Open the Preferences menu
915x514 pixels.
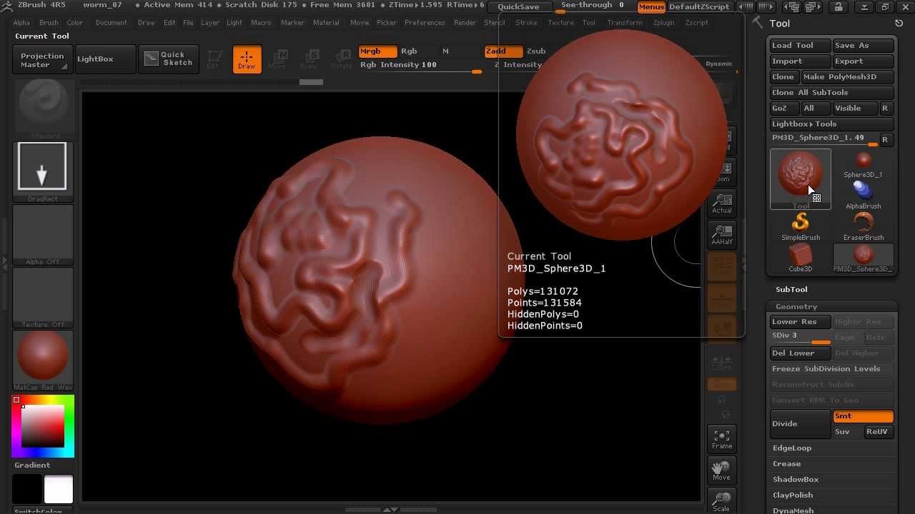pyautogui.click(x=425, y=23)
